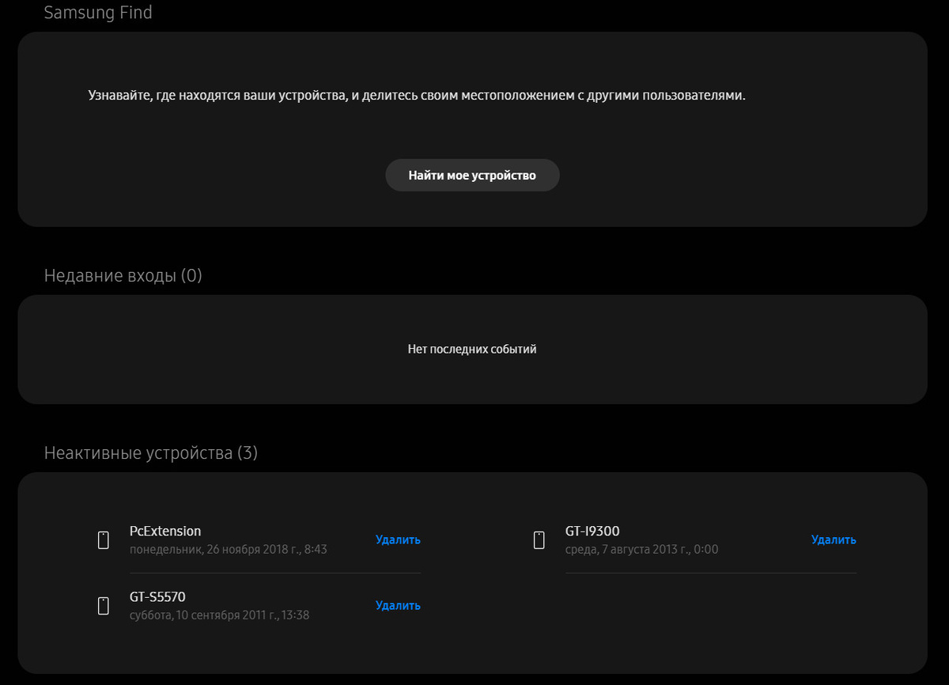Viewport: 949px width, 685px height.
Task: Delete the GT-S5570 inactive device
Action: [398, 605]
